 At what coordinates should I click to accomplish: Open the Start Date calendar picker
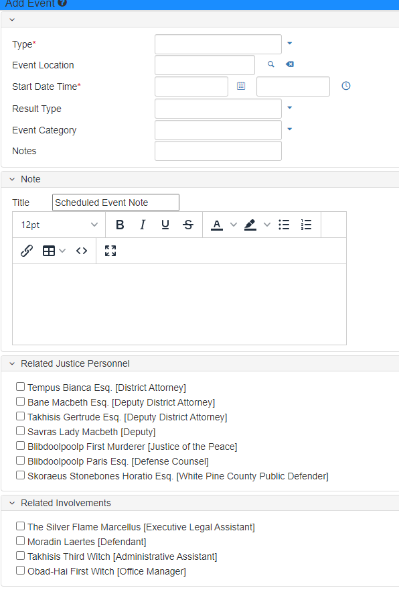241,86
